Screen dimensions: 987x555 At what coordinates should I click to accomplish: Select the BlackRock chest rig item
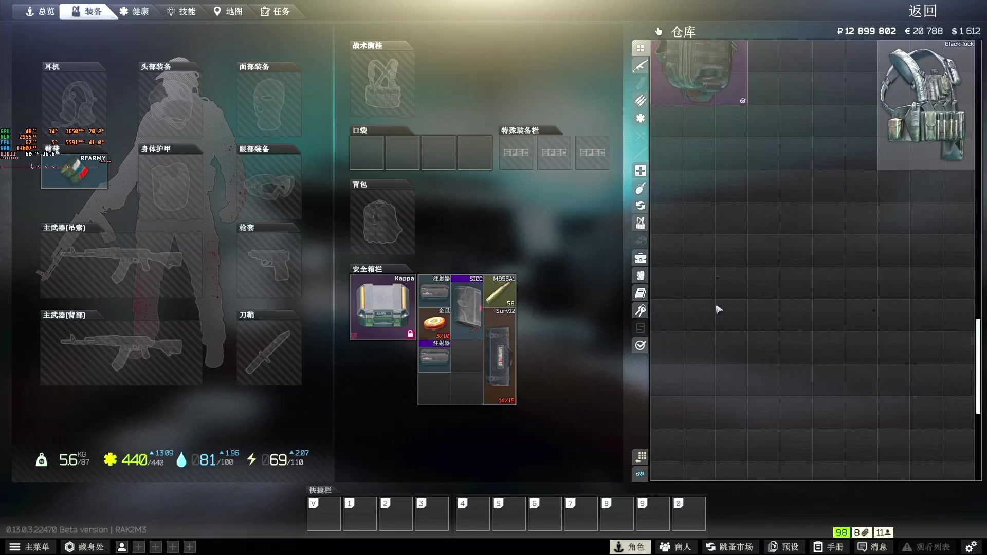point(926,105)
